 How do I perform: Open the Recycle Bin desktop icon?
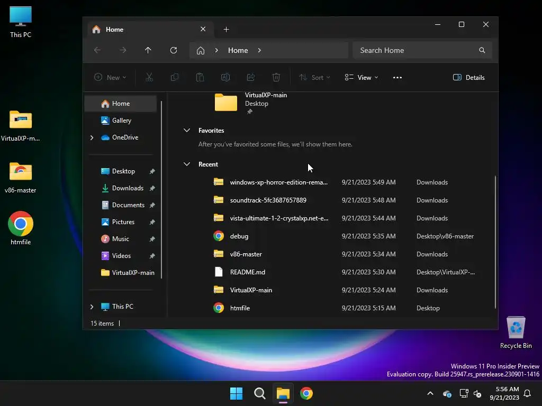pos(516,332)
